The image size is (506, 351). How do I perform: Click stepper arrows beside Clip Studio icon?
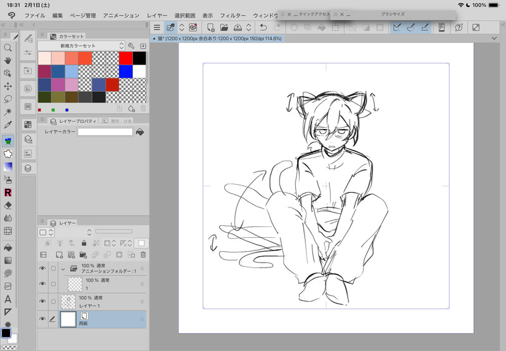182,27
